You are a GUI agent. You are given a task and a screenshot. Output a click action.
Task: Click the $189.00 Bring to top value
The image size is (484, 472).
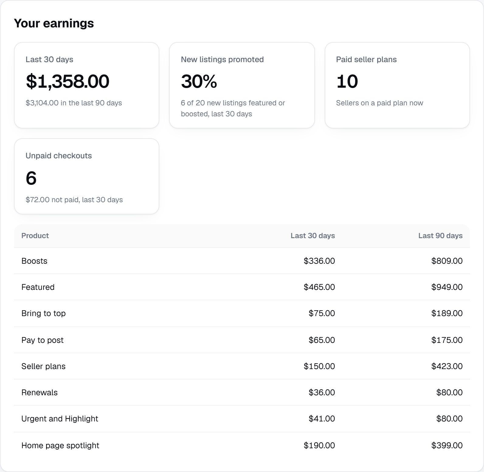click(447, 313)
